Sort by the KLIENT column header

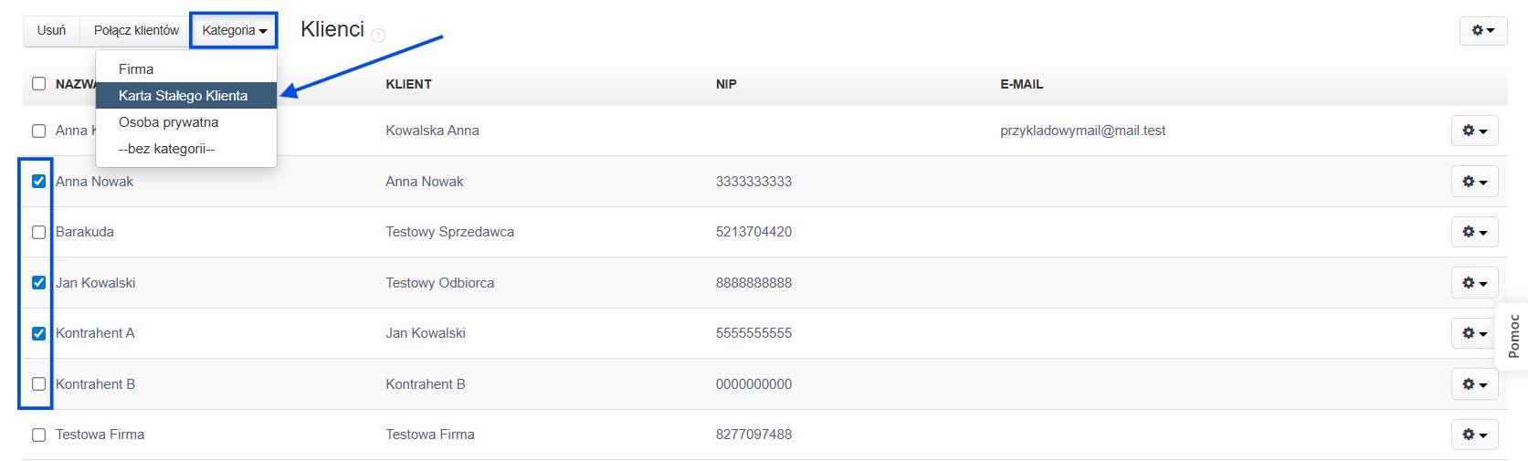(x=408, y=84)
